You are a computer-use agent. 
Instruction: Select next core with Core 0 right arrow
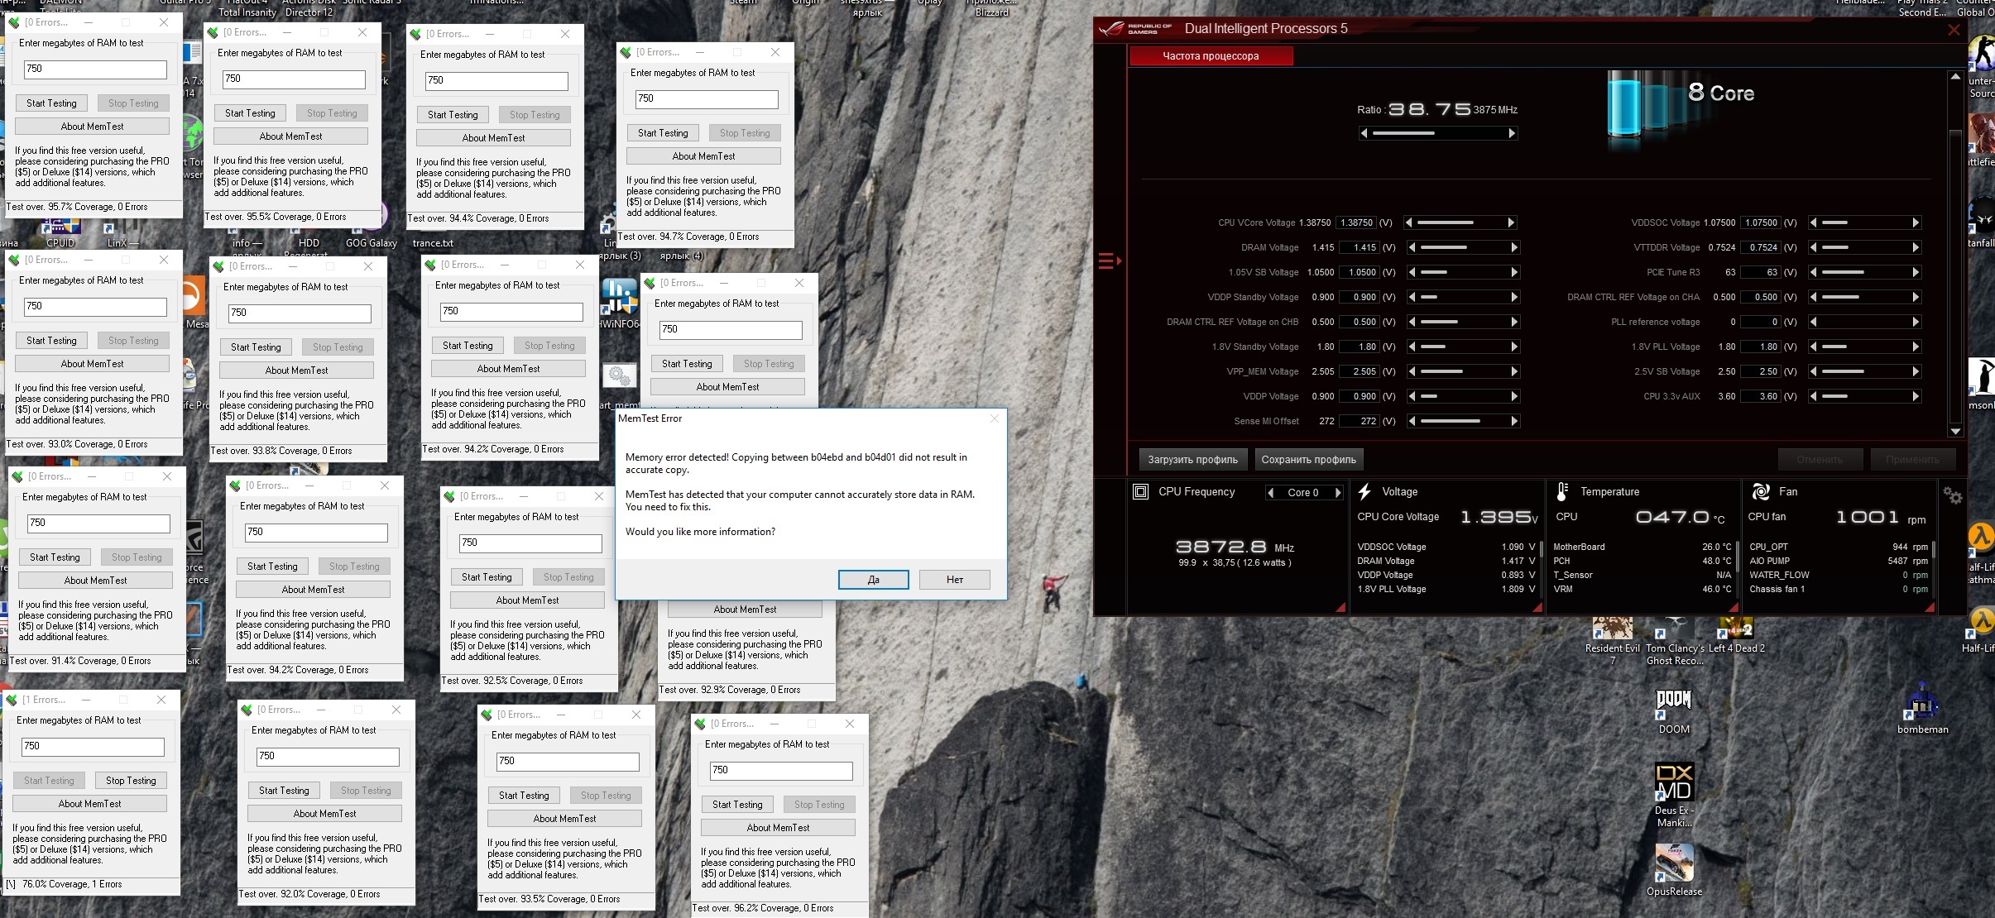(1338, 493)
